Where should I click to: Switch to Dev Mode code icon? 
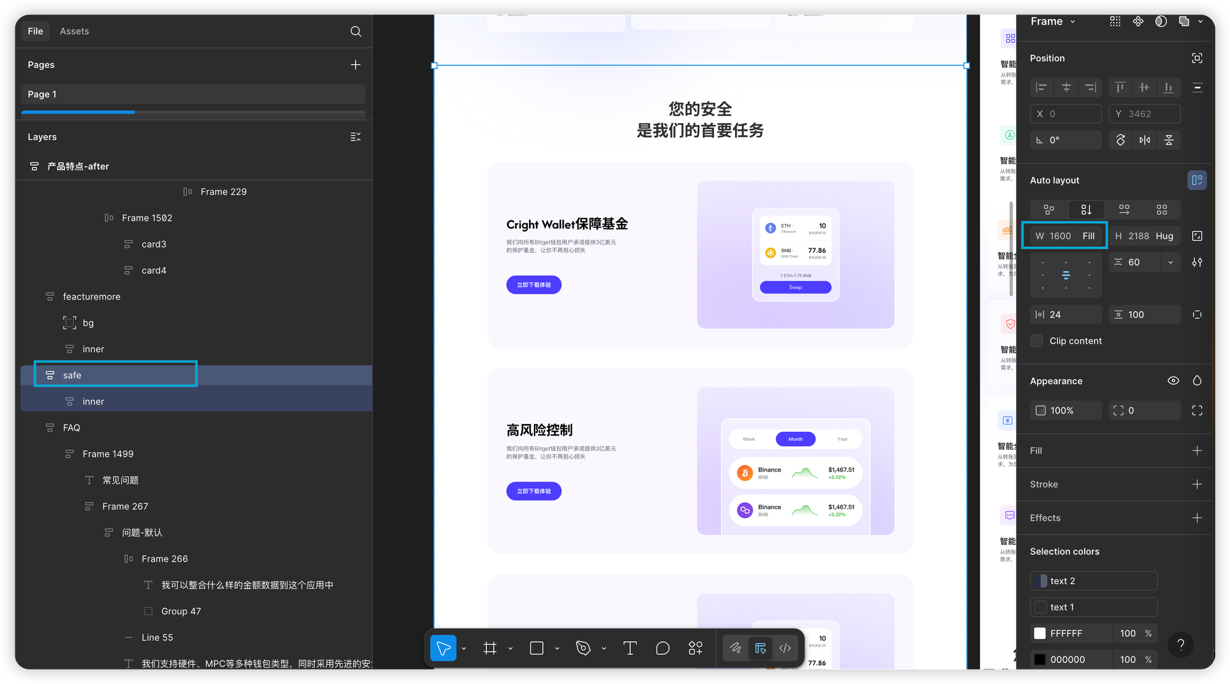(x=785, y=648)
